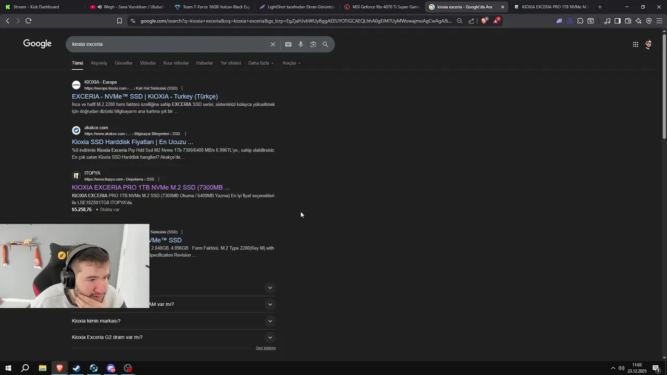Switch to LightShot browser tab
This screenshot has width=667, height=375.
[297, 7]
